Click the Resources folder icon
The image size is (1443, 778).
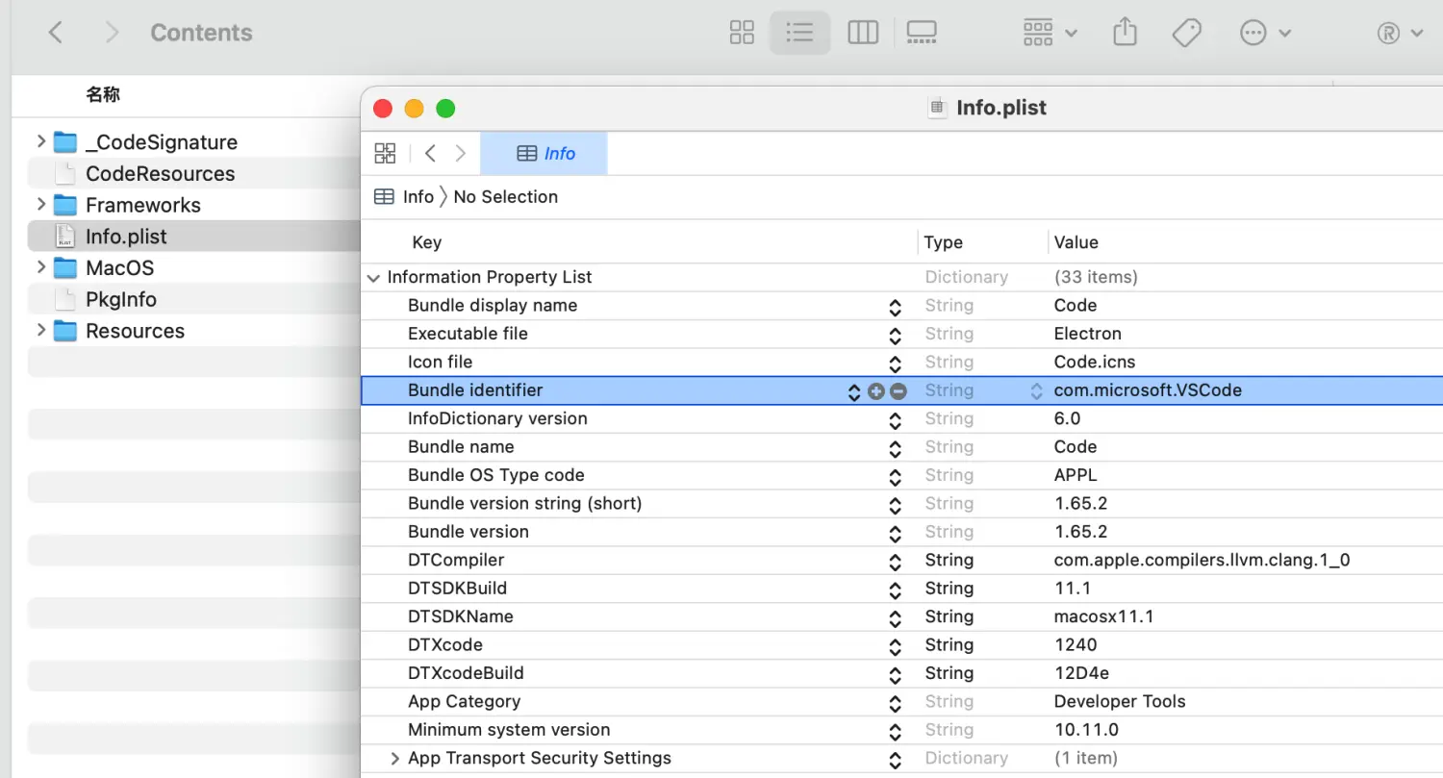coord(65,331)
